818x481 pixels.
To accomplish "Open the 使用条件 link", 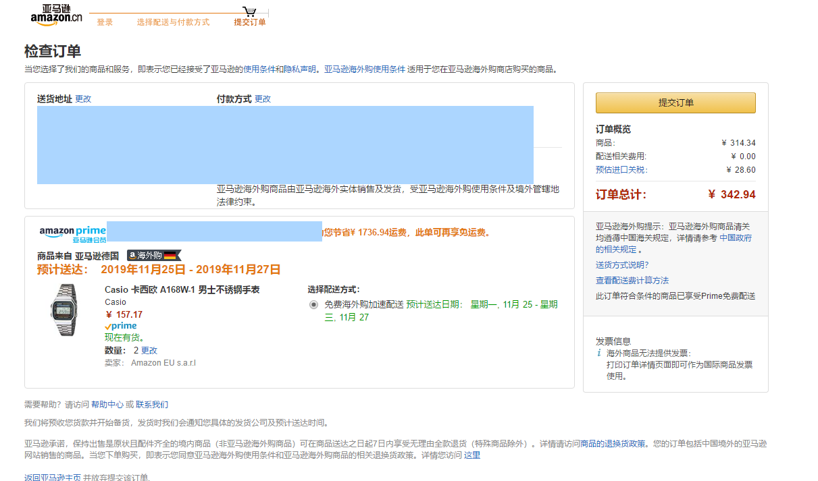I will (x=259, y=69).
